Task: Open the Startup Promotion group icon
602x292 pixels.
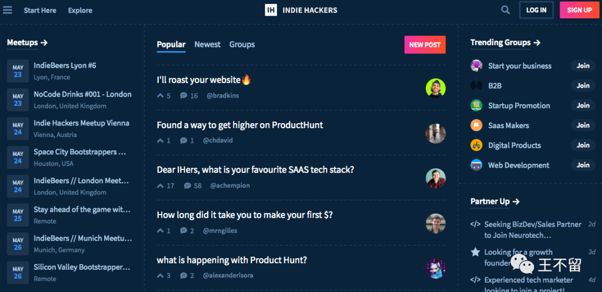Action: [477, 105]
